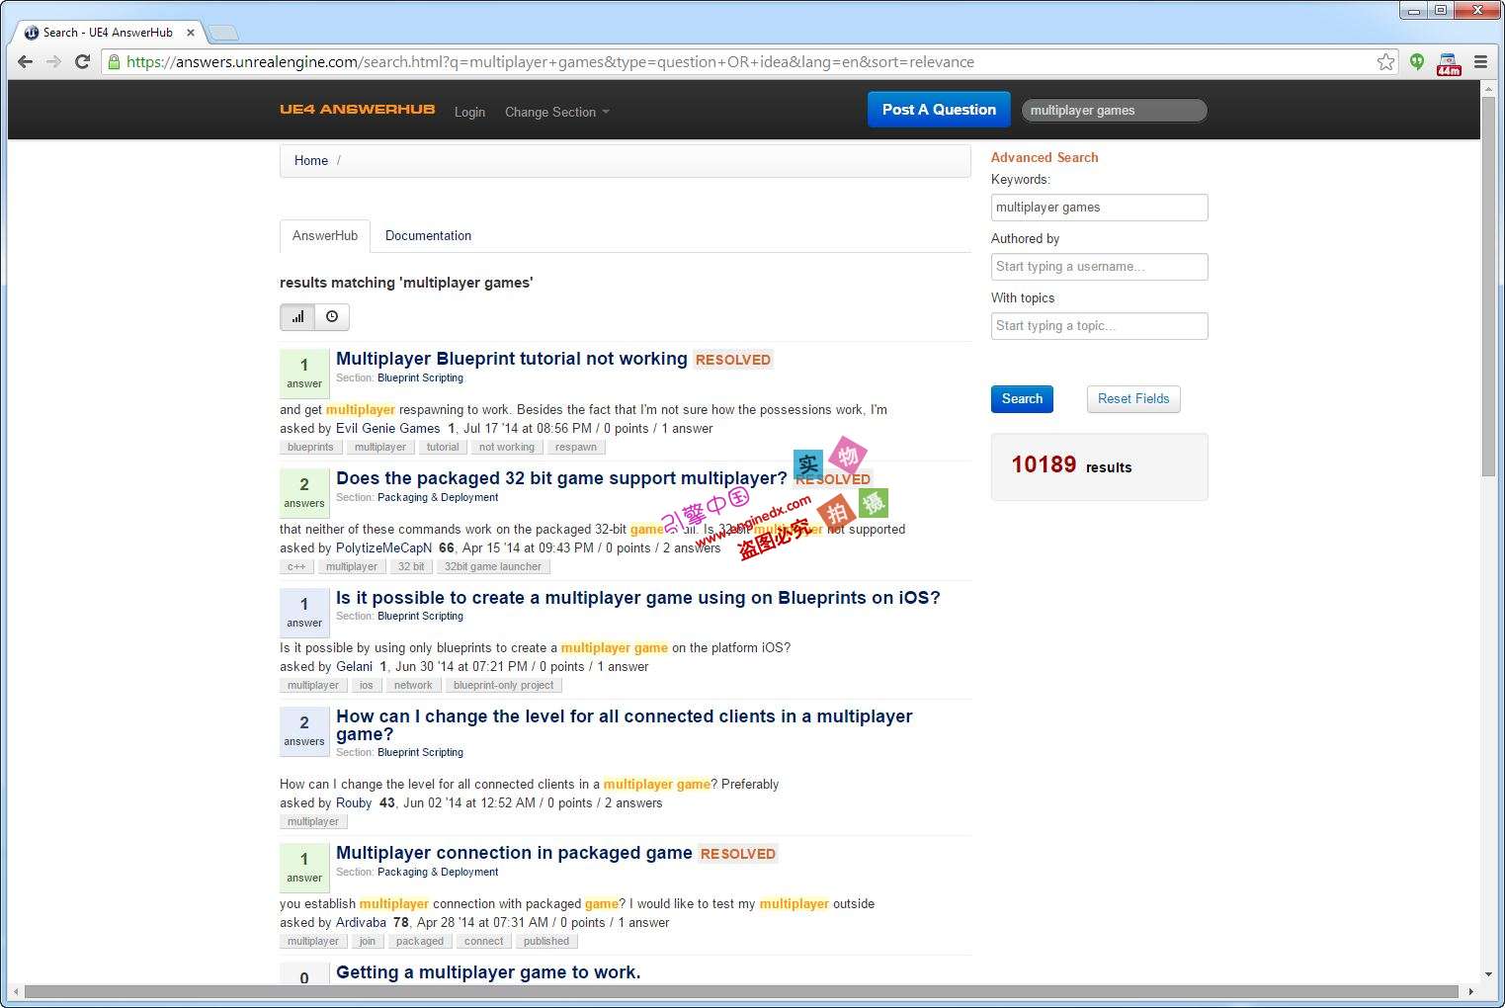
Task: Go back with the browser back arrow
Action: 26,61
